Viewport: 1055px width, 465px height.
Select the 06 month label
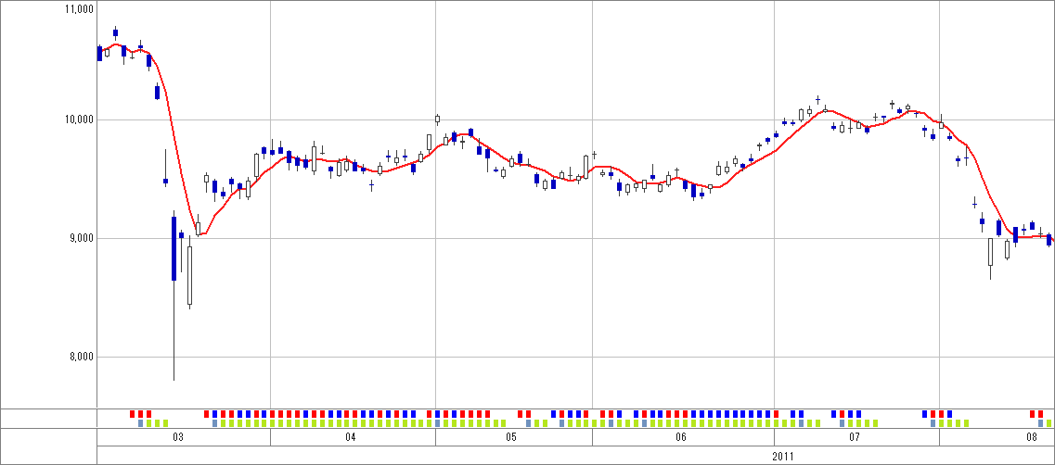pos(681,437)
